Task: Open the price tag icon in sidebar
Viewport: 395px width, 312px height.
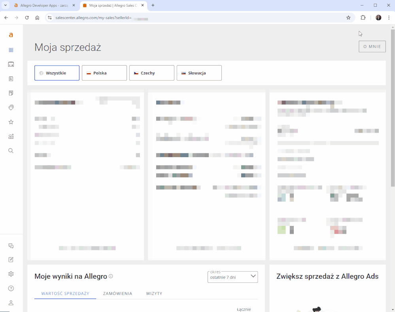Action: [11, 108]
